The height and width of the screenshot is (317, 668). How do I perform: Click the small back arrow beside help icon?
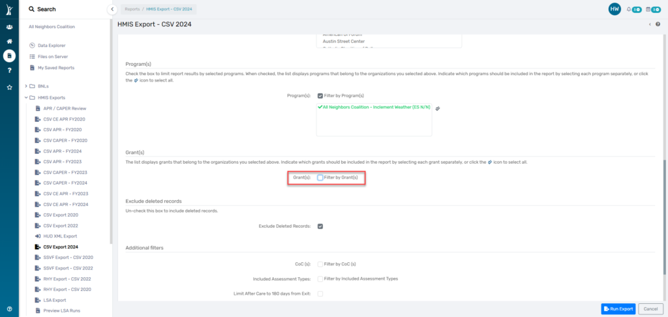point(650,25)
